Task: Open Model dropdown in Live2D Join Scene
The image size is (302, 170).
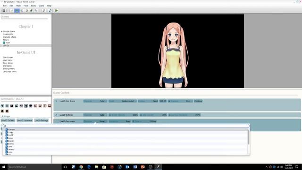Action: [123, 101]
